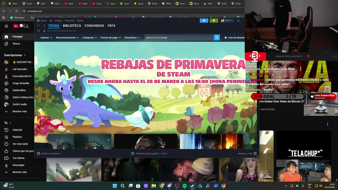Image resolution: width=338 pixels, height=190 pixels.
Task: Open the Amigos menu in Steam
Action: (x=59, y=21)
